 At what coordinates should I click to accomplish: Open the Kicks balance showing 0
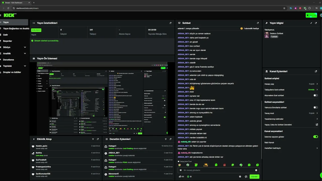(189, 176)
